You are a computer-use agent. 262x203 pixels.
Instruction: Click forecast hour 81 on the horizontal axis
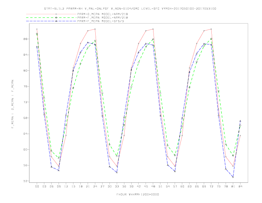[233, 186]
